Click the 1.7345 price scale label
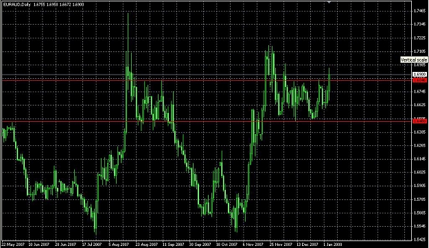The width and height of the screenshot is (429, 248). 419,24
